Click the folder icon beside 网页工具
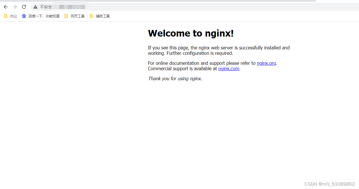This screenshot has width=359, height=189. click(66, 16)
